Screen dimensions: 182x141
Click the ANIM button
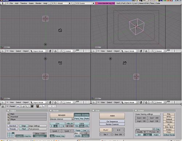point(112,116)
